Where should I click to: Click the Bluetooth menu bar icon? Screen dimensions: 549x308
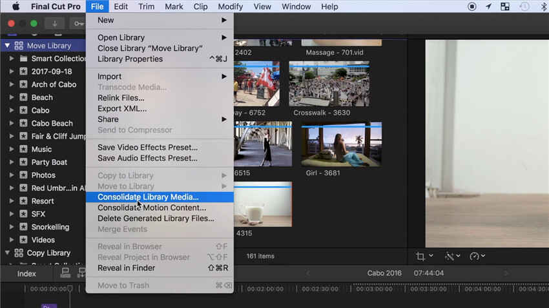pyautogui.click(x=543, y=6)
